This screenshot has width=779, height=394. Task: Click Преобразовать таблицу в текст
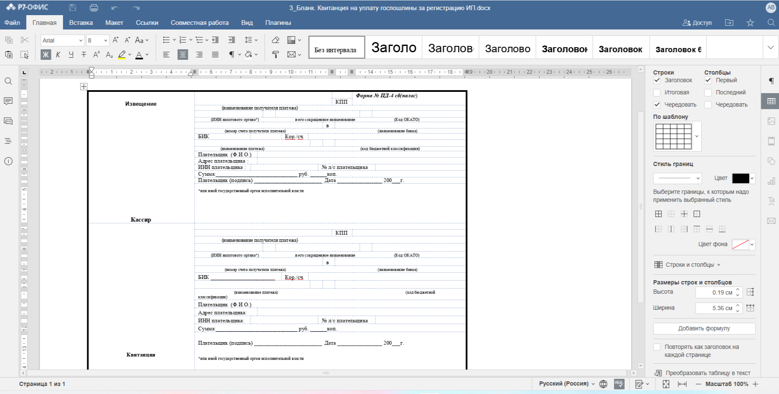pyautogui.click(x=703, y=373)
